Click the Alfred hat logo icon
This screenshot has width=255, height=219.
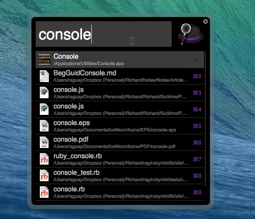(x=190, y=34)
